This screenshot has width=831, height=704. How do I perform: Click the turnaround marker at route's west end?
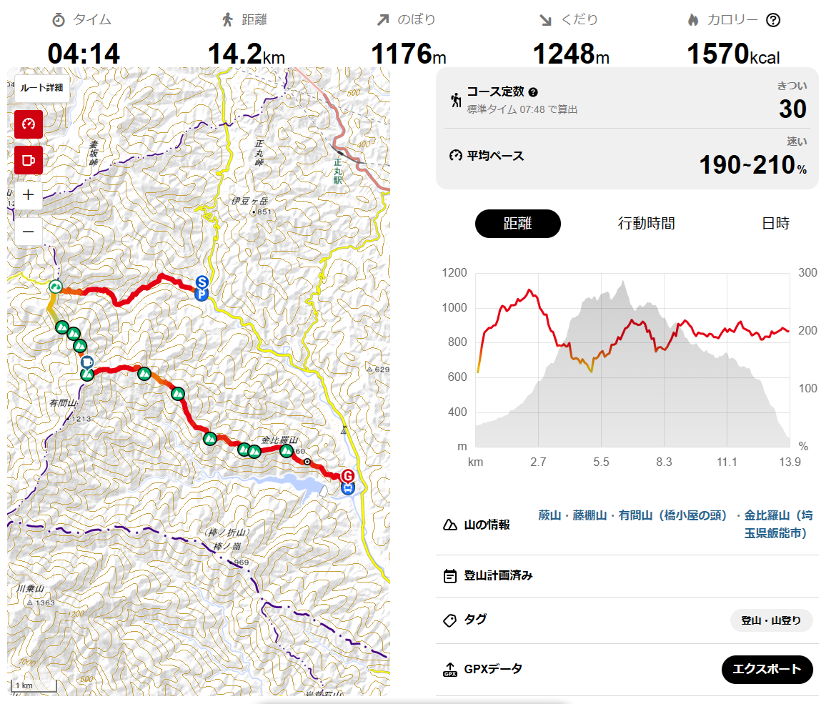point(56,287)
